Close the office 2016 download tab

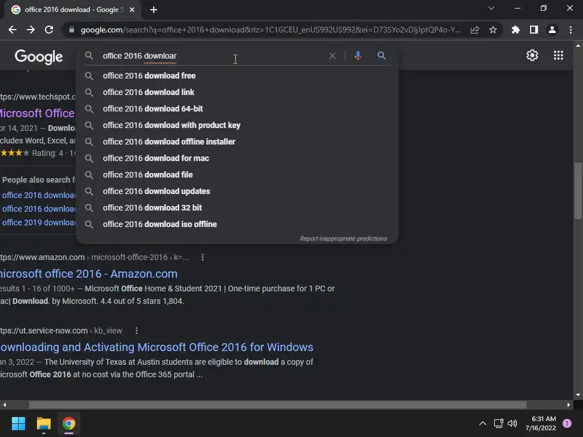(132, 10)
